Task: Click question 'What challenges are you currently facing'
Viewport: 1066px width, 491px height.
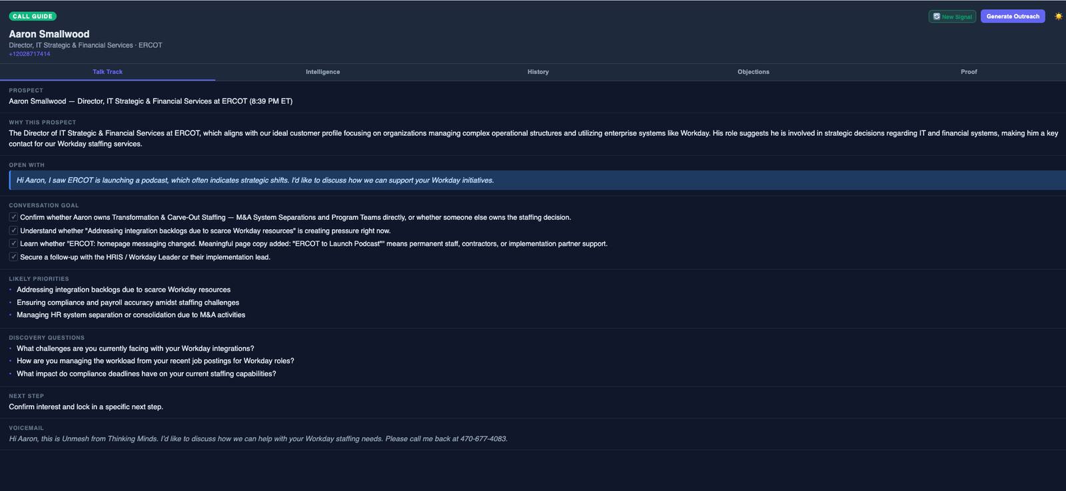Action: 135,348
